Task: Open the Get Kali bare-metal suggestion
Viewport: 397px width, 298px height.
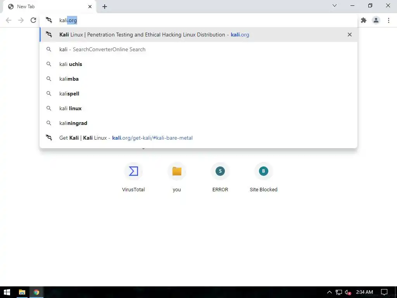Action: tap(198, 138)
